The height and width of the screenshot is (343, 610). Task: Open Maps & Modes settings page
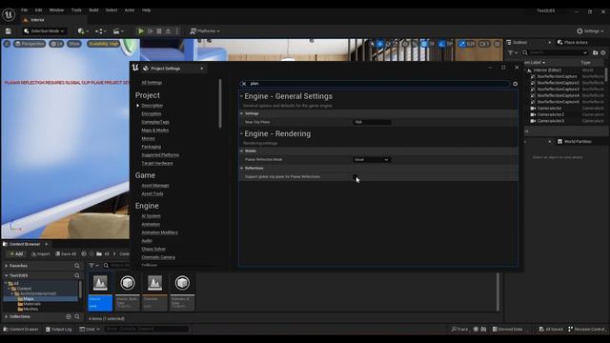point(154,131)
